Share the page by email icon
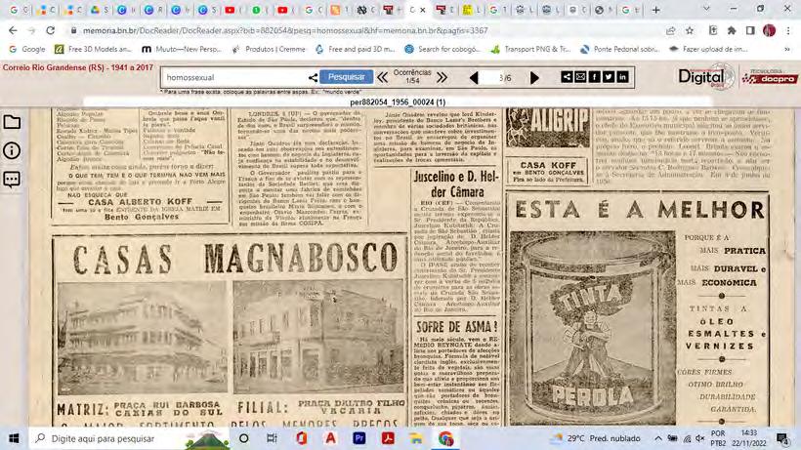Viewport: 801px width, 450px height. coord(580,77)
